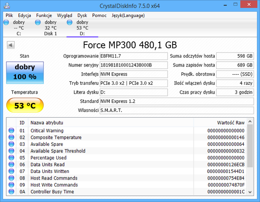Click status orb for Percentage Used row

click(11, 157)
